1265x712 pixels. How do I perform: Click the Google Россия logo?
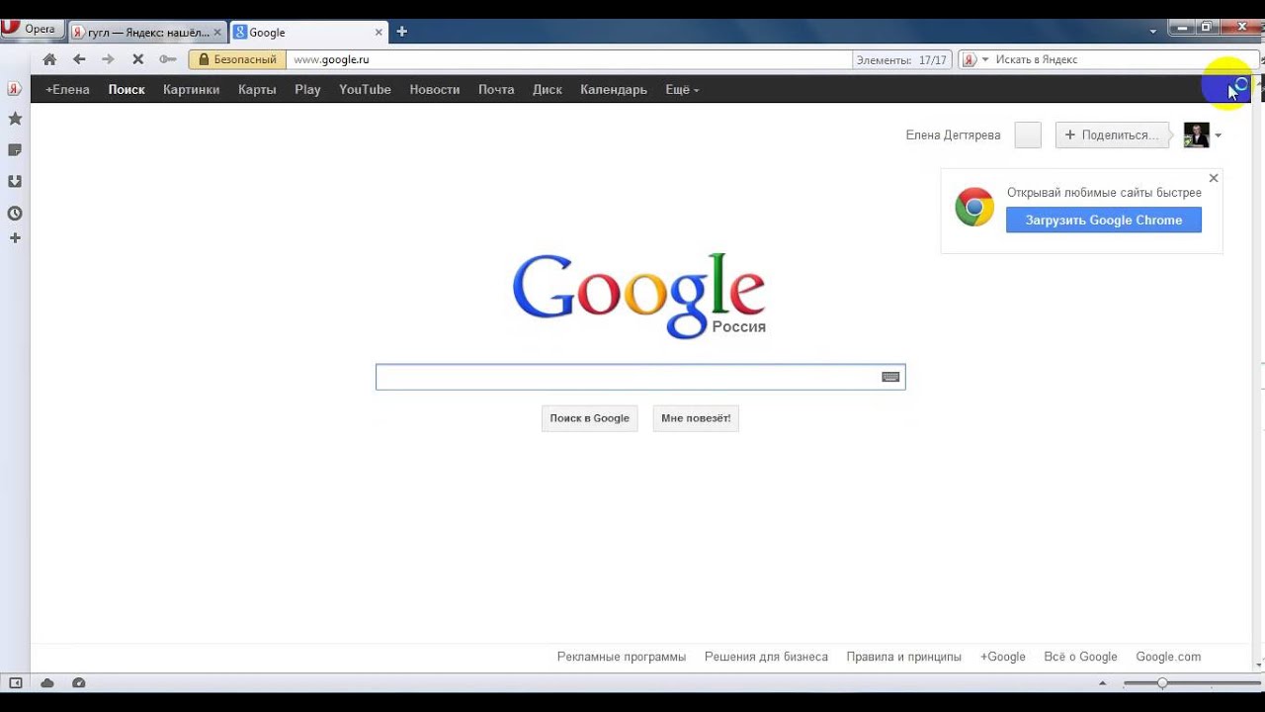point(638,295)
